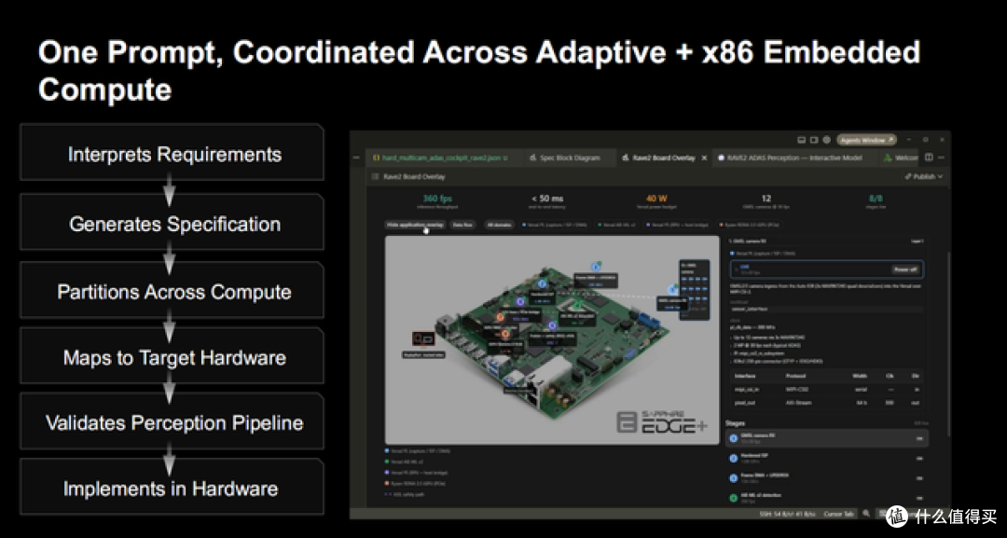Click Ryzen RDNA legend entry below board
This screenshot has width=1007, height=538.
pyautogui.click(x=415, y=483)
